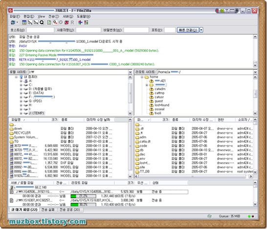Open the Site Manager icon
Viewport: 267px width, 229px height.
click(13, 22)
